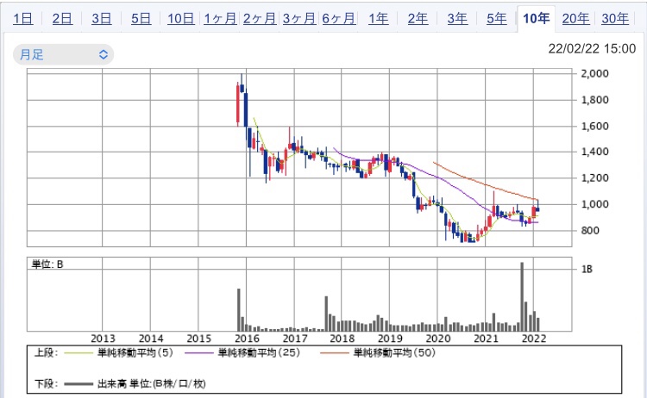Open the 月足 candle interval dropdown

pyautogui.click(x=63, y=54)
